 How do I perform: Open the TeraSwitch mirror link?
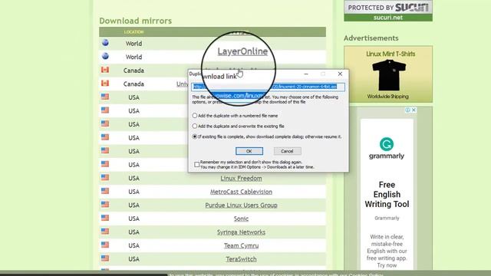241,259
